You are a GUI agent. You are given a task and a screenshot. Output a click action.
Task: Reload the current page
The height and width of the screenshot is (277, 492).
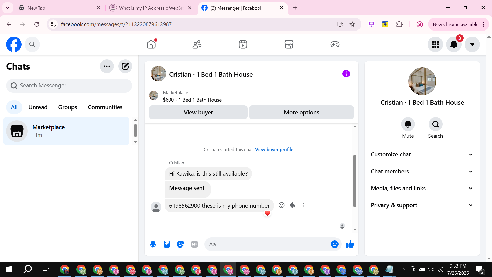(37, 24)
